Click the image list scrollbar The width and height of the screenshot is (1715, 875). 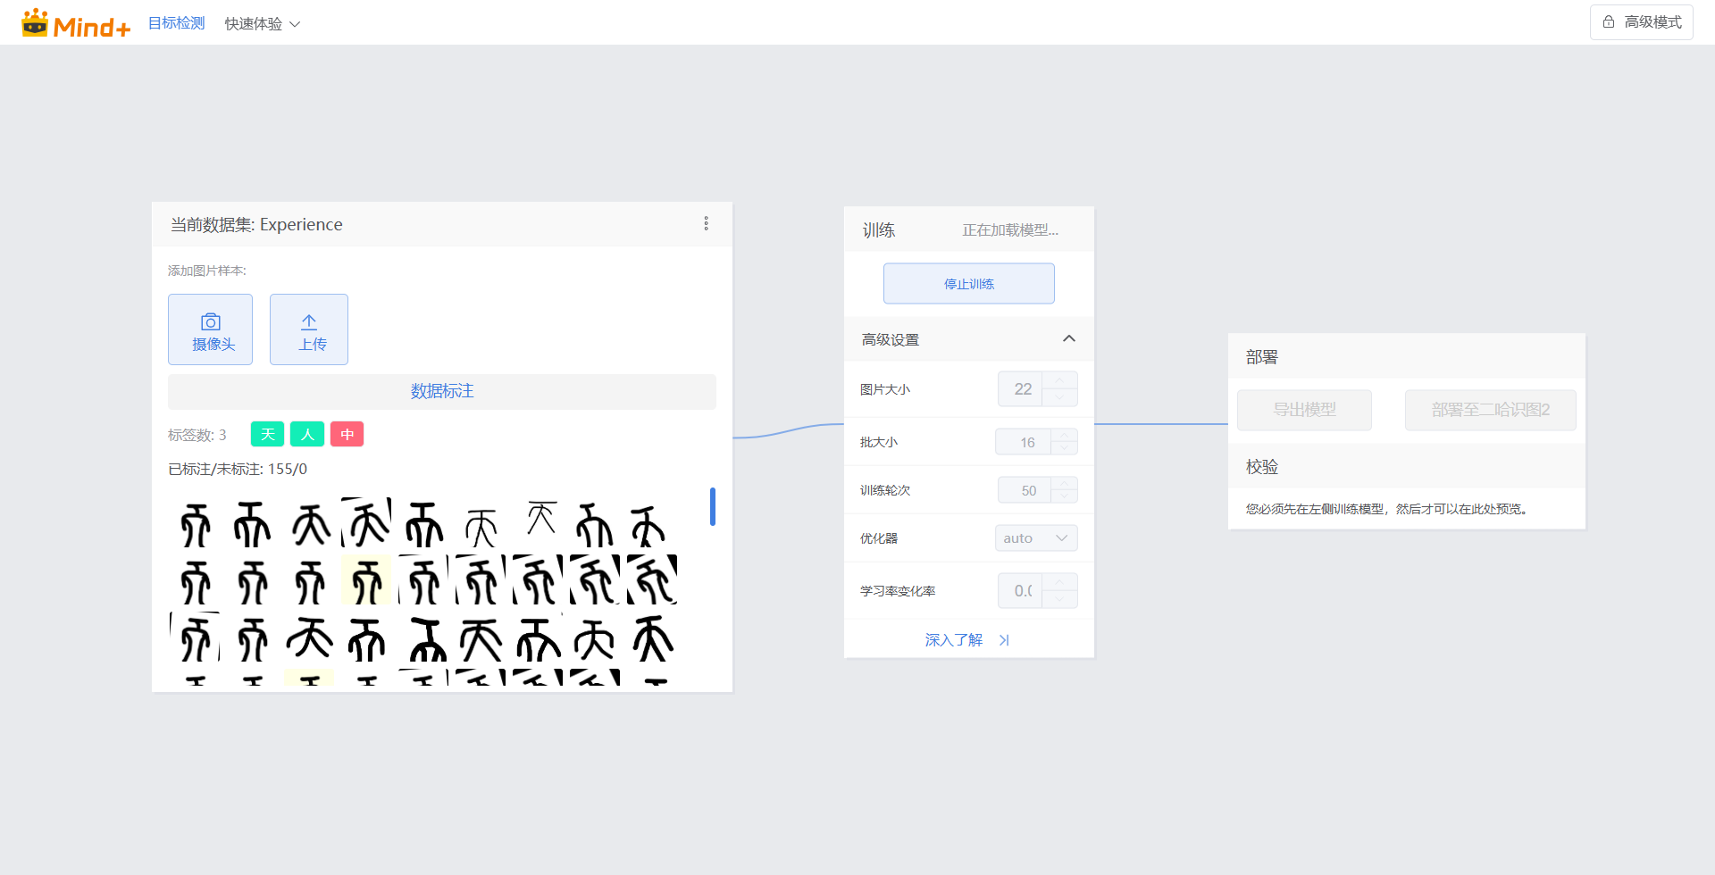[712, 506]
